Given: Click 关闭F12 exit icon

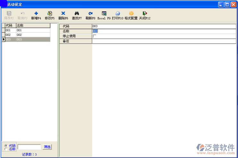Looking at the screenshot, I should click(145, 13).
